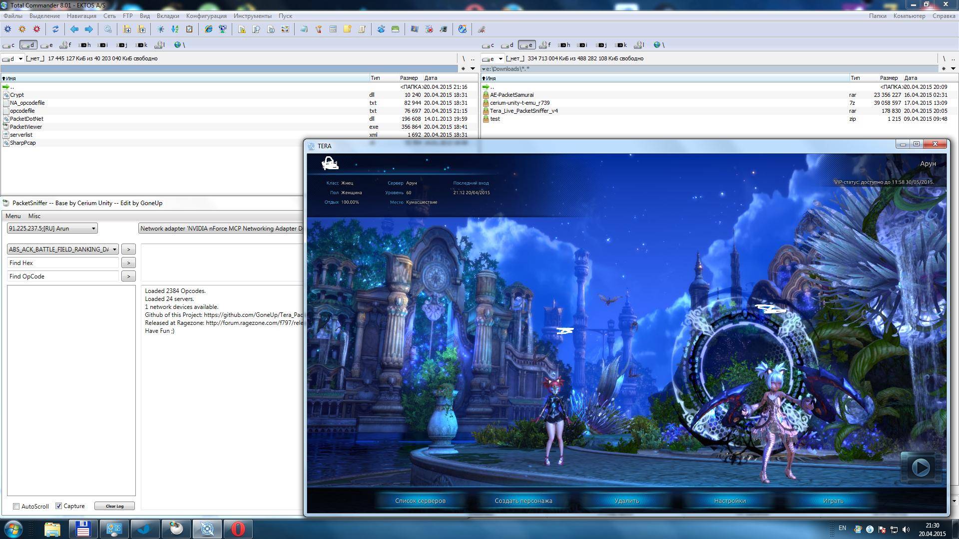Switch left panel to drive k
The image size is (959, 539).
pos(141,45)
